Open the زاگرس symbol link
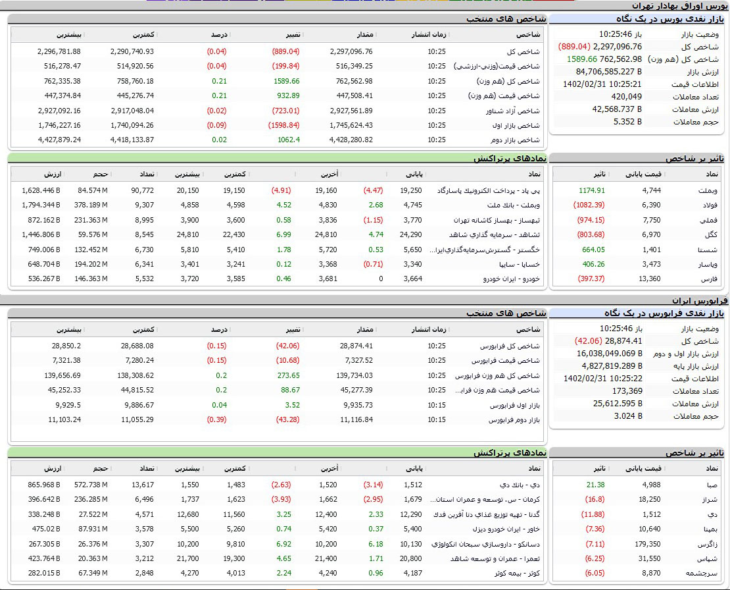The width and height of the screenshot is (730, 590). click(x=710, y=544)
